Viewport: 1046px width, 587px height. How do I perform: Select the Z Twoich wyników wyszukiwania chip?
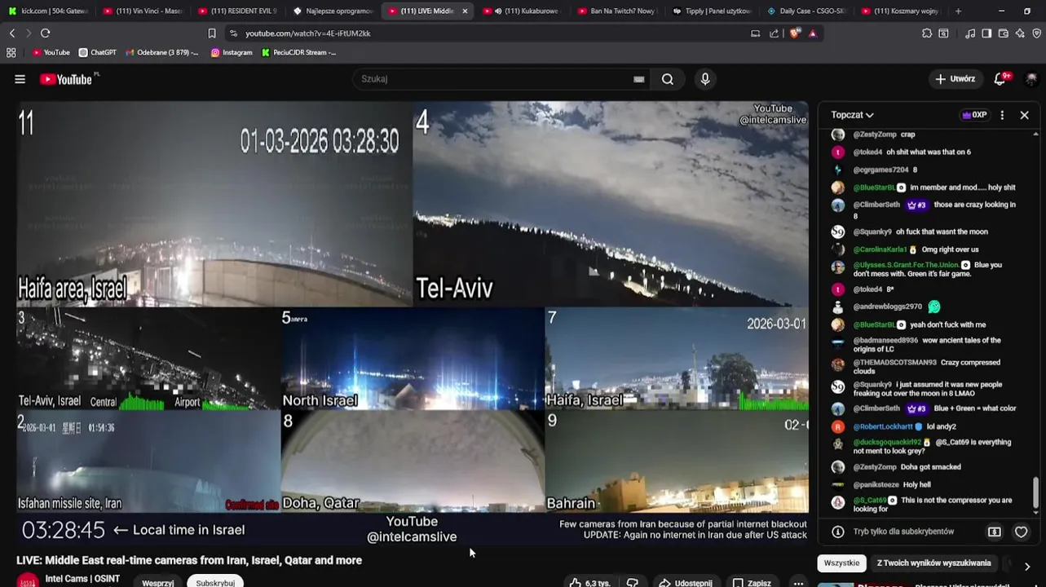[x=934, y=563]
